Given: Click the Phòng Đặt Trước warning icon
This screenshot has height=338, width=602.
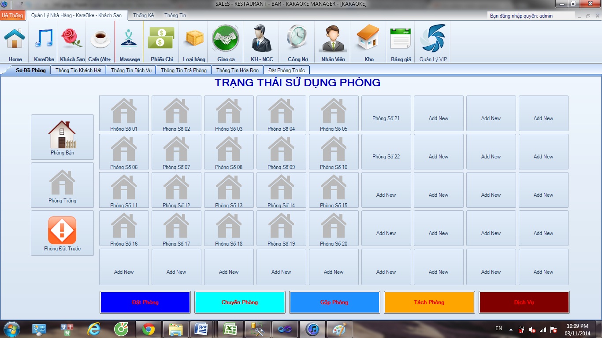Looking at the screenshot, I should point(62,233).
